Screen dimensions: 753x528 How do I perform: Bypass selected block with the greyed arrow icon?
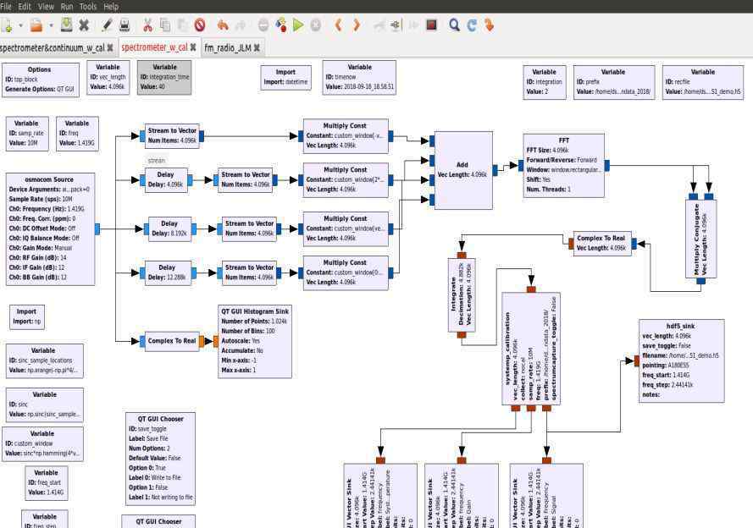pos(413,25)
